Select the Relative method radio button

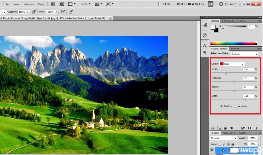point(222,106)
